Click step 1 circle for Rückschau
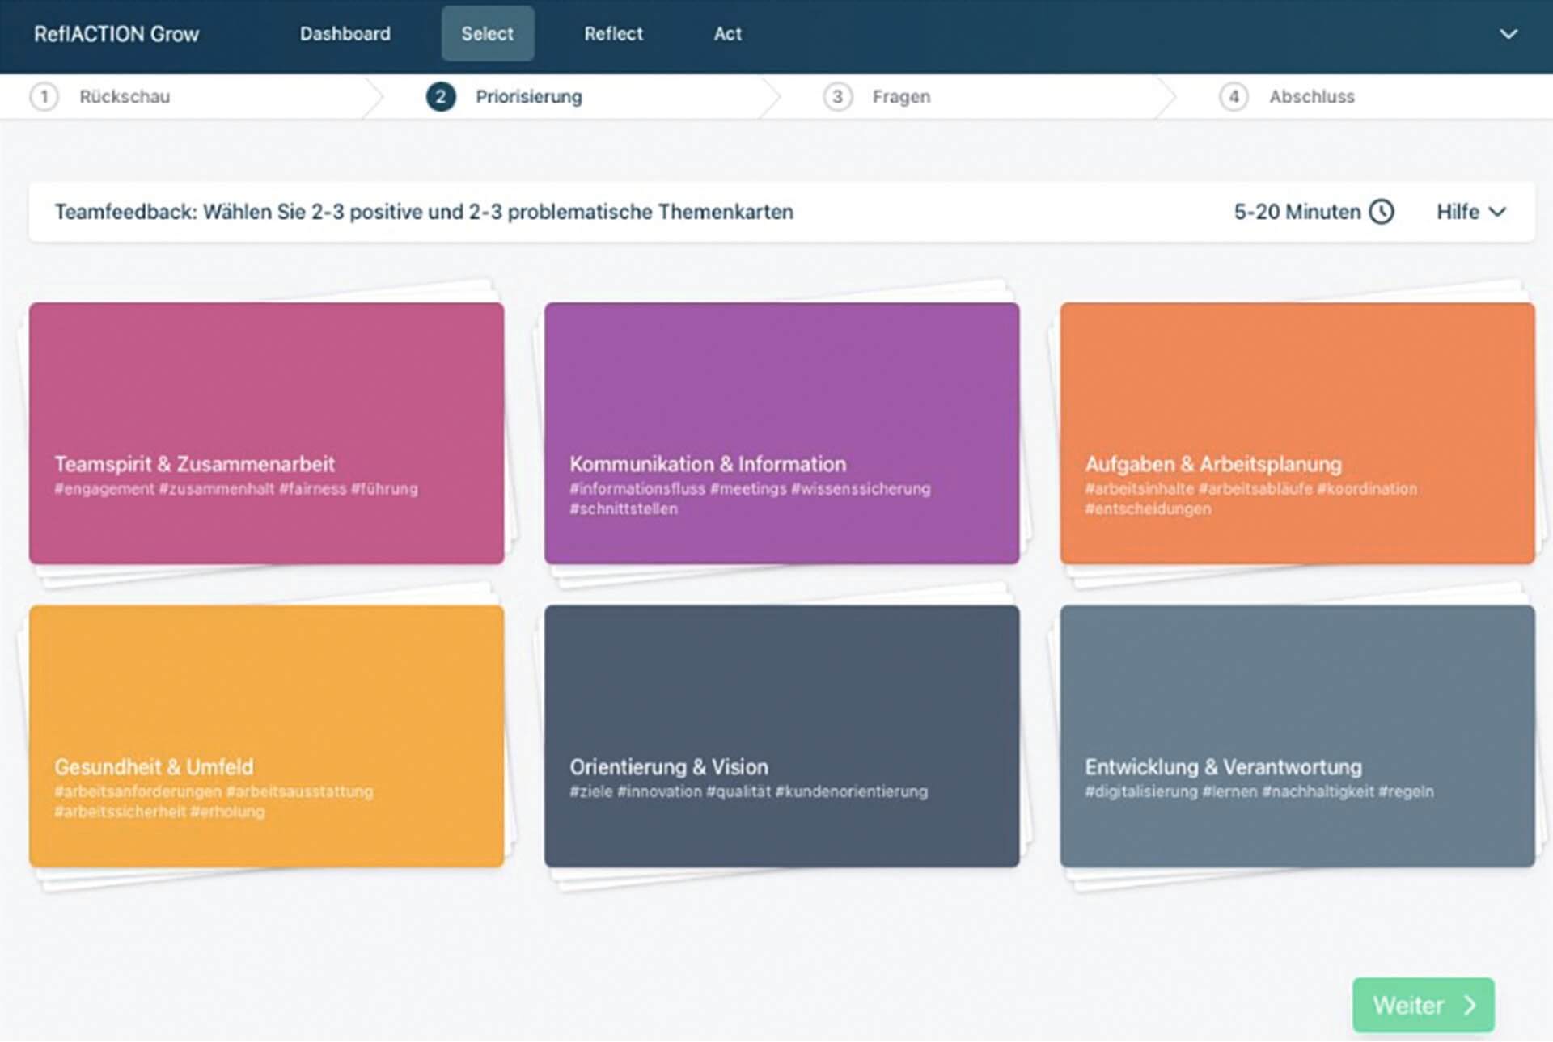Viewport: 1553px width, 1042px height. [x=44, y=97]
